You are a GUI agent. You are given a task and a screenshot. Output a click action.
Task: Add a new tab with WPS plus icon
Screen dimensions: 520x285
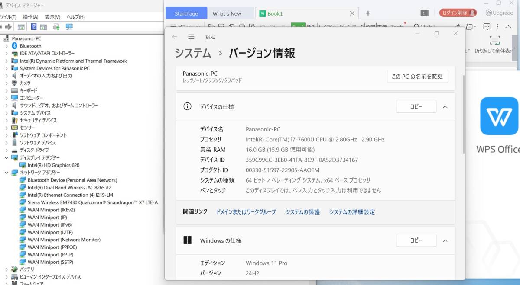(x=368, y=13)
